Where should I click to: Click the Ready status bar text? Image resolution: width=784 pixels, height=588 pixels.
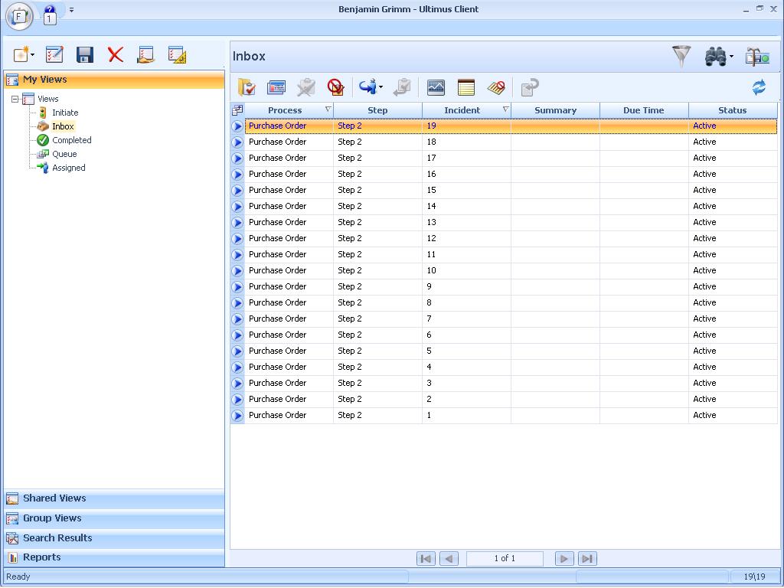tap(18, 577)
